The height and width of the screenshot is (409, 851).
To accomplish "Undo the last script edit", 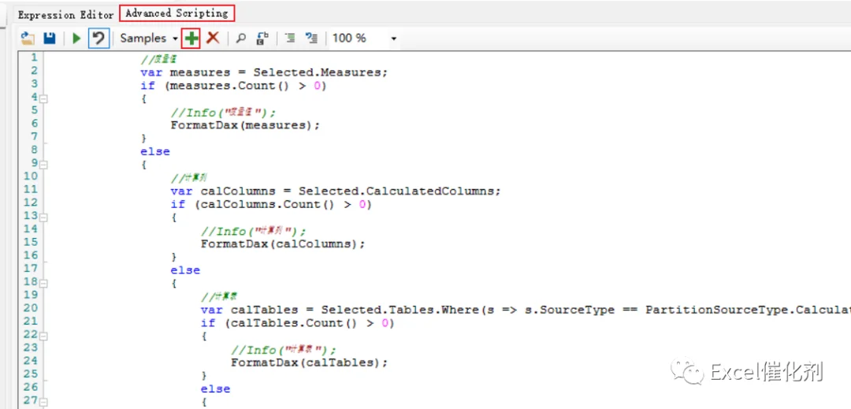I will coord(98,39).
